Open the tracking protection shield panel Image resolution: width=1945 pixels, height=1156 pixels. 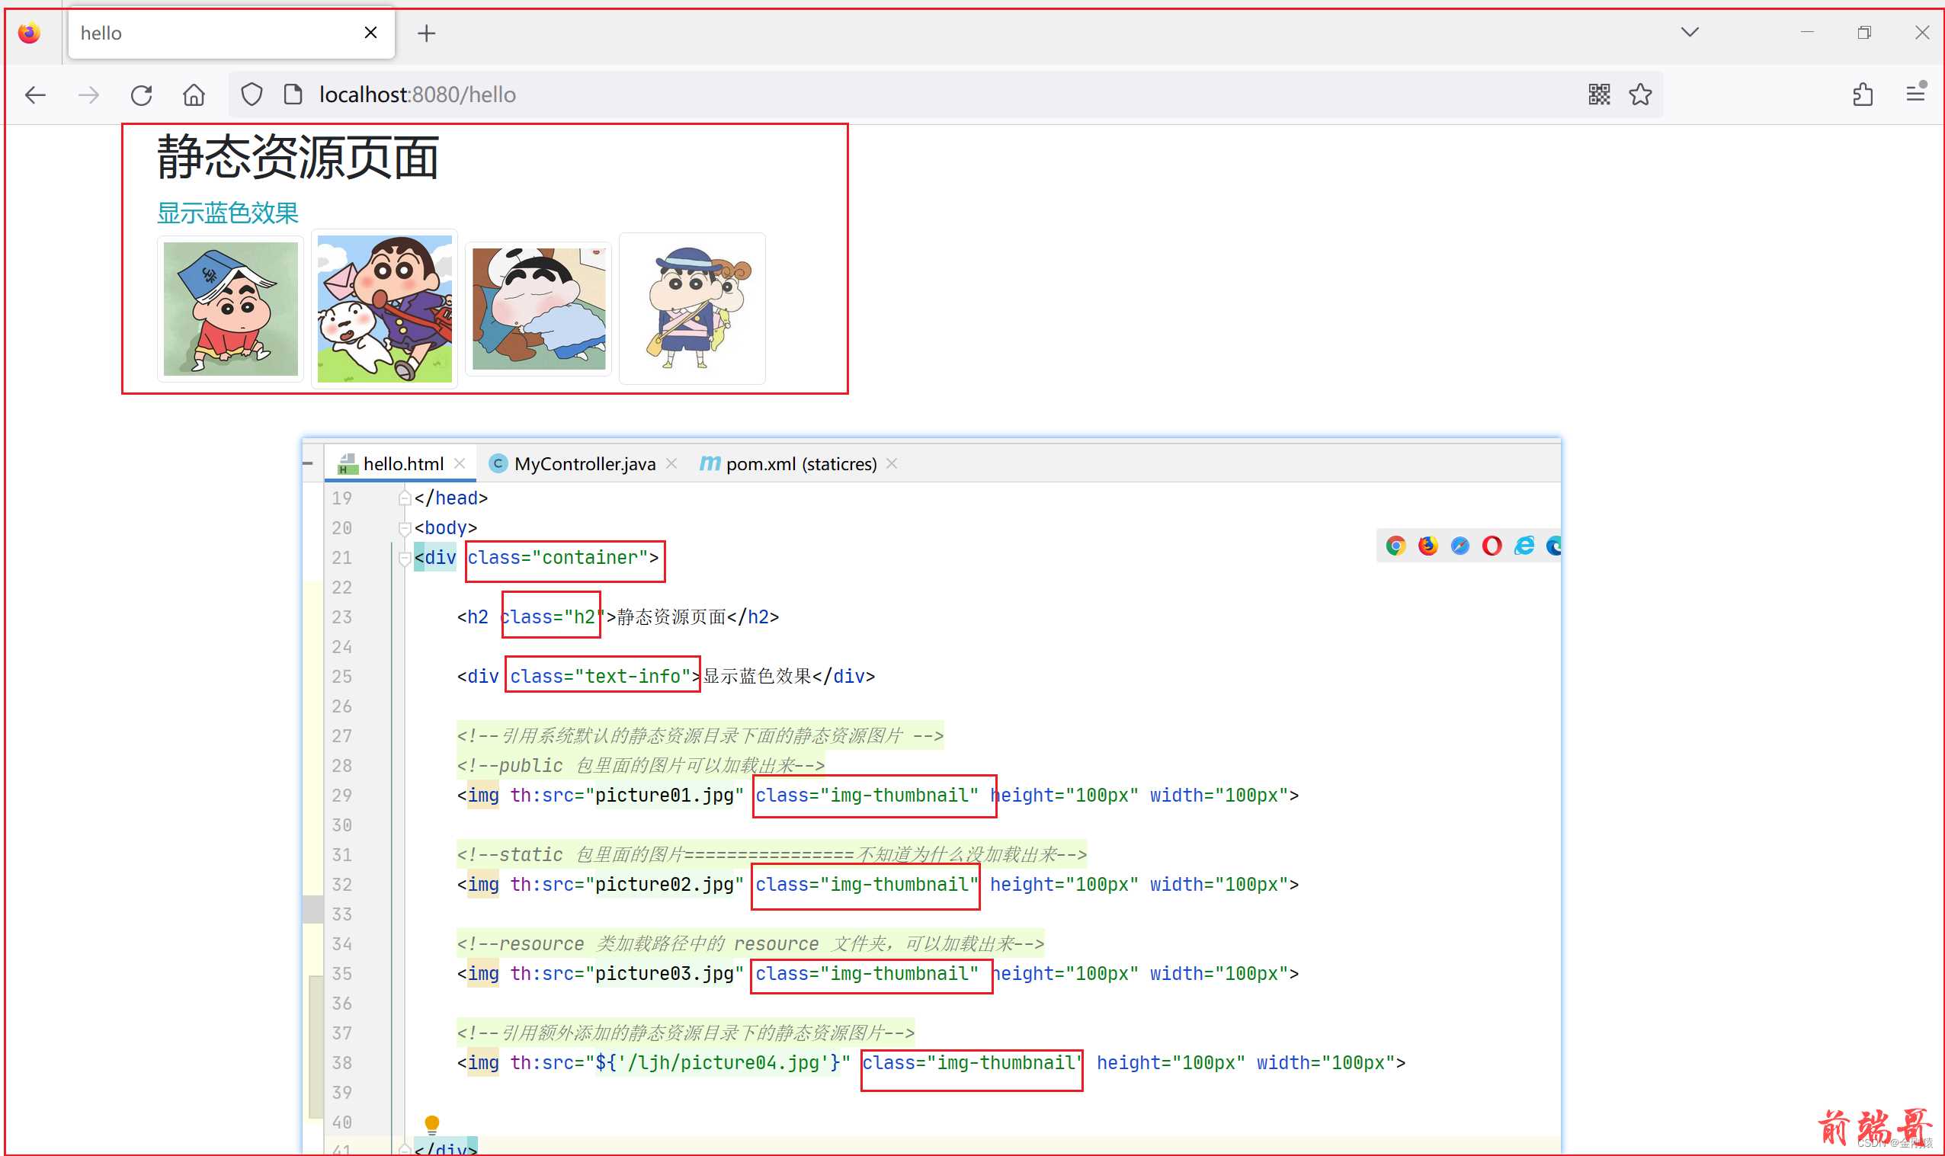pos(252,95)
